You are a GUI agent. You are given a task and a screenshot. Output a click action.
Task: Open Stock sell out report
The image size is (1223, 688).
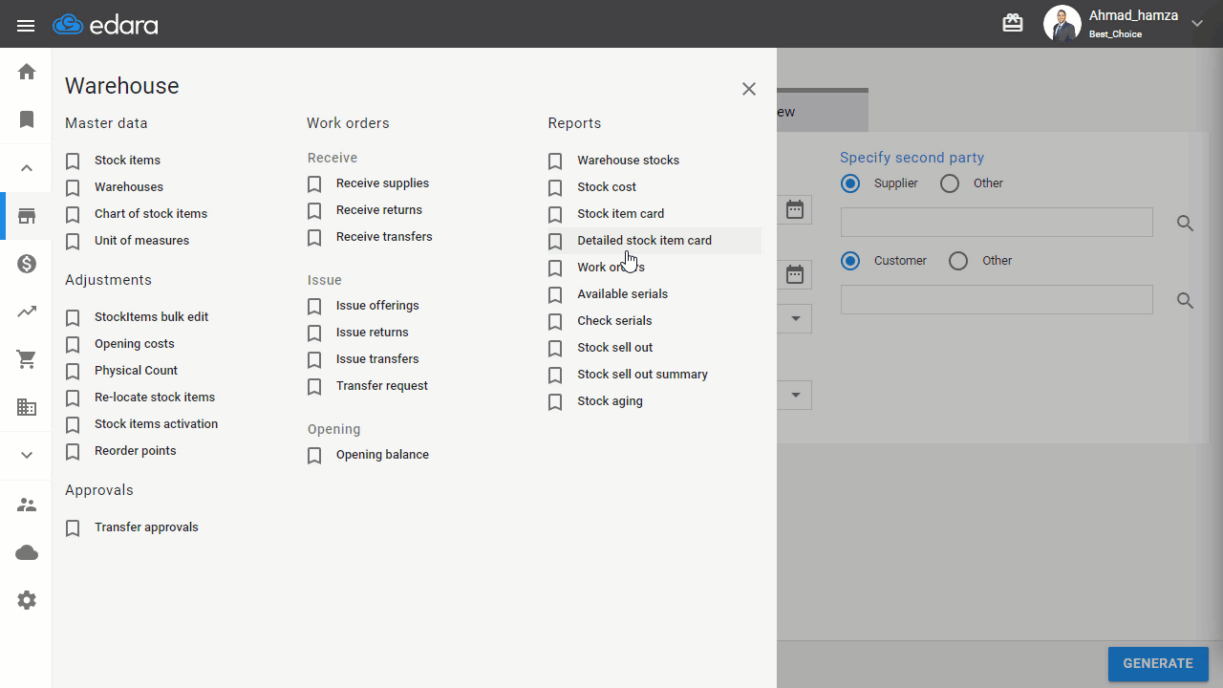pos(615,348)
